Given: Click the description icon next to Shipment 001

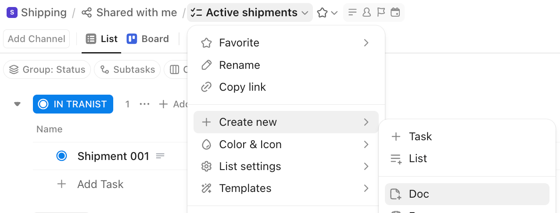Looking at the screenshot, I should coord(161,156).
